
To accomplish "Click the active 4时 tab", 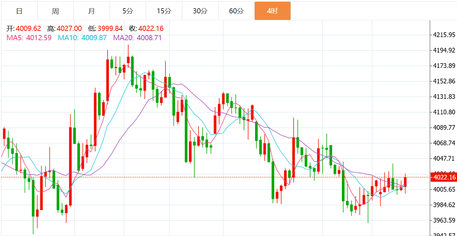I will point(273,11).
